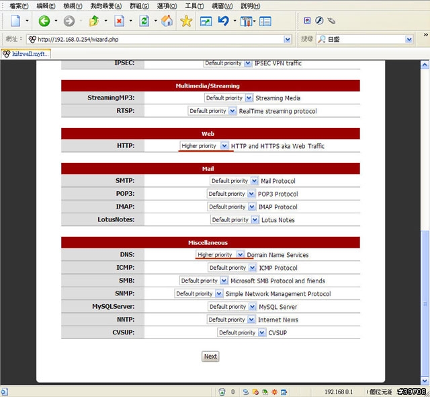Click the vertical scrollbar thumb

(x=425, y=303)
